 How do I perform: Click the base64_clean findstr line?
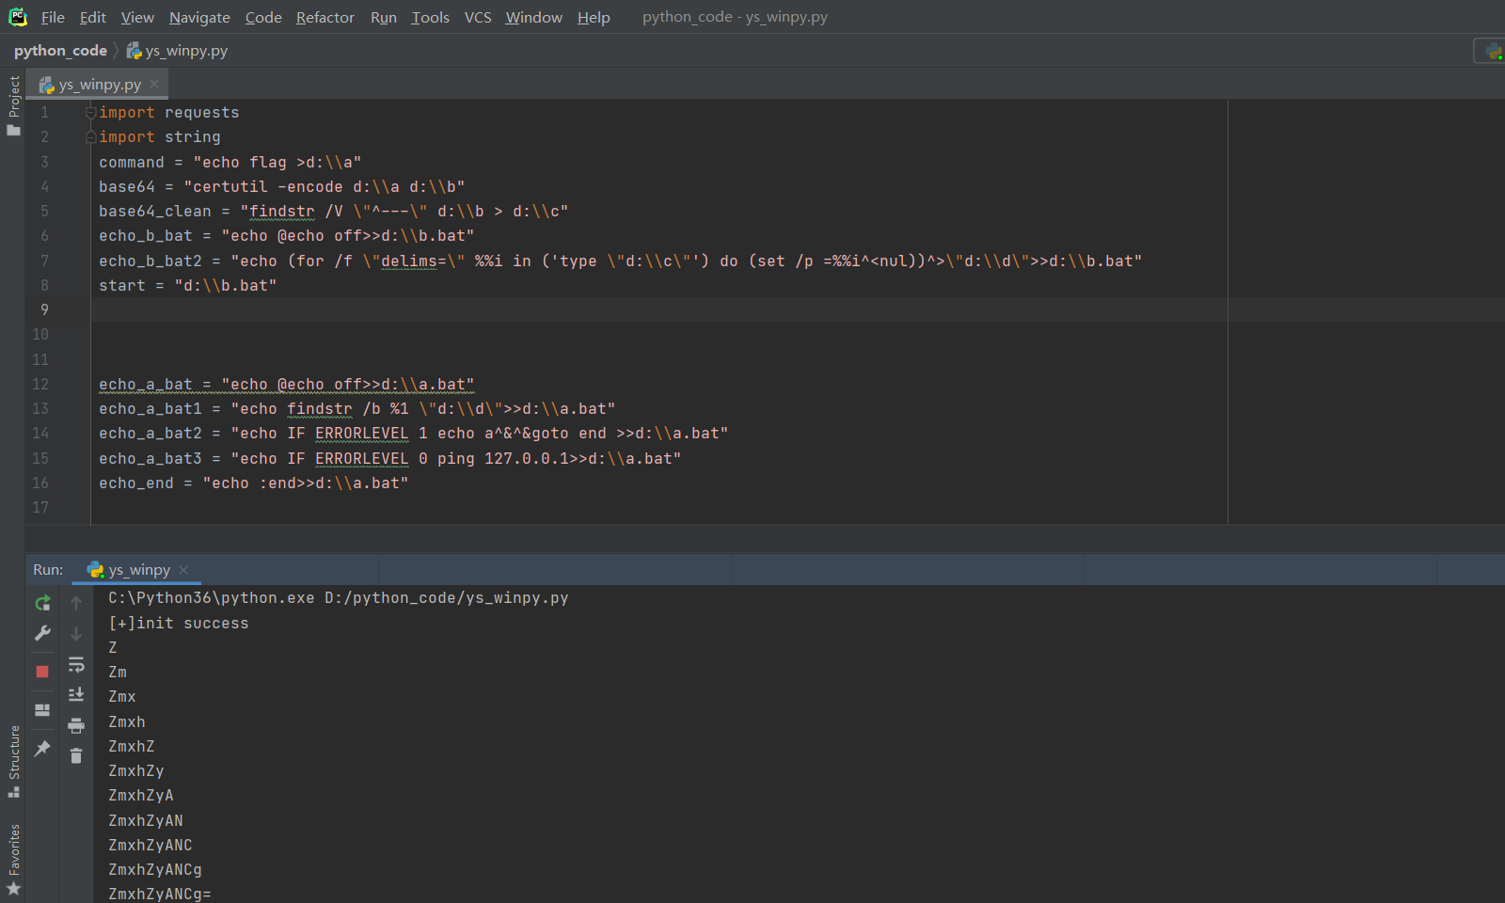coord(334,211)
